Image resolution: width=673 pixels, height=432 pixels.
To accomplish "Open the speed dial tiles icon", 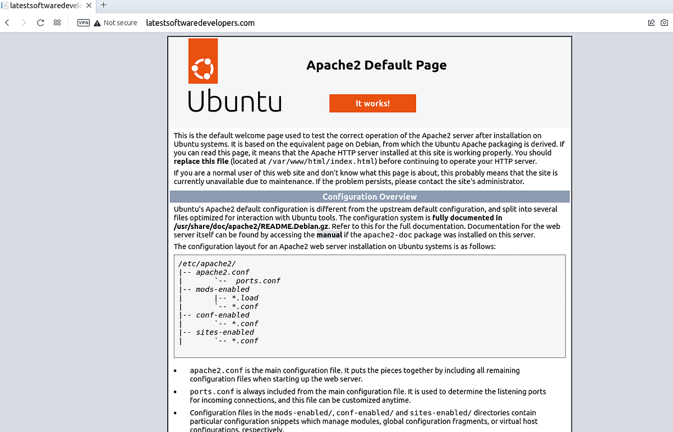I will pos(57,22).
